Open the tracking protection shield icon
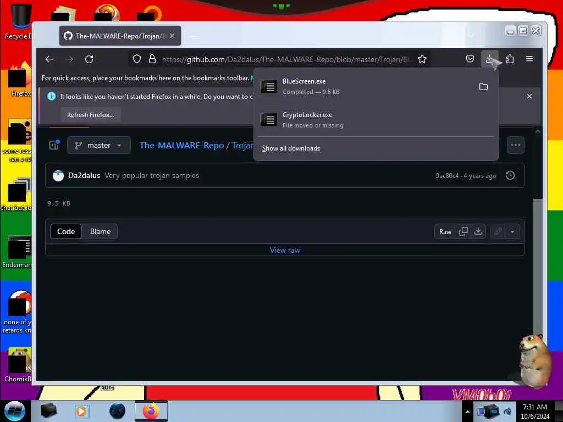Viewport: 563px width, 422px height. pyautogui.click(x=136, y=59)
